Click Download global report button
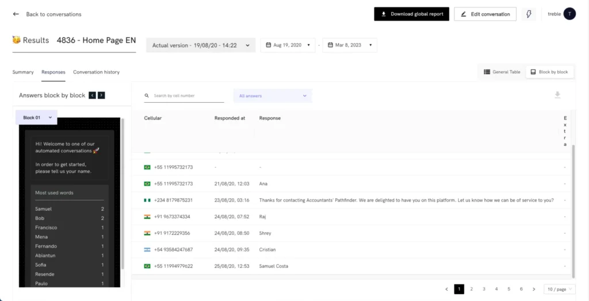This screenshot has width=589, height=301. (411, 14)
